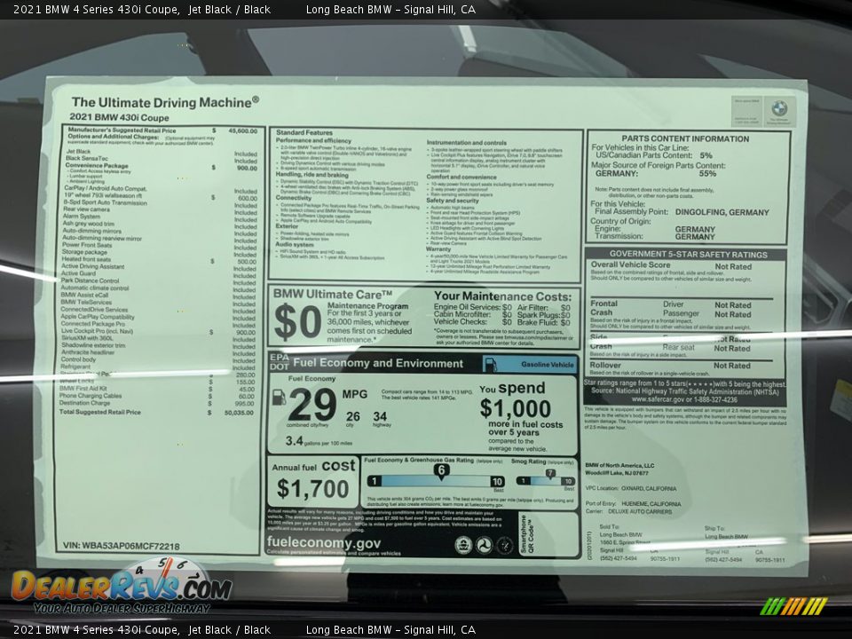Click the Engine Oil Services cost line

[473, 308]
